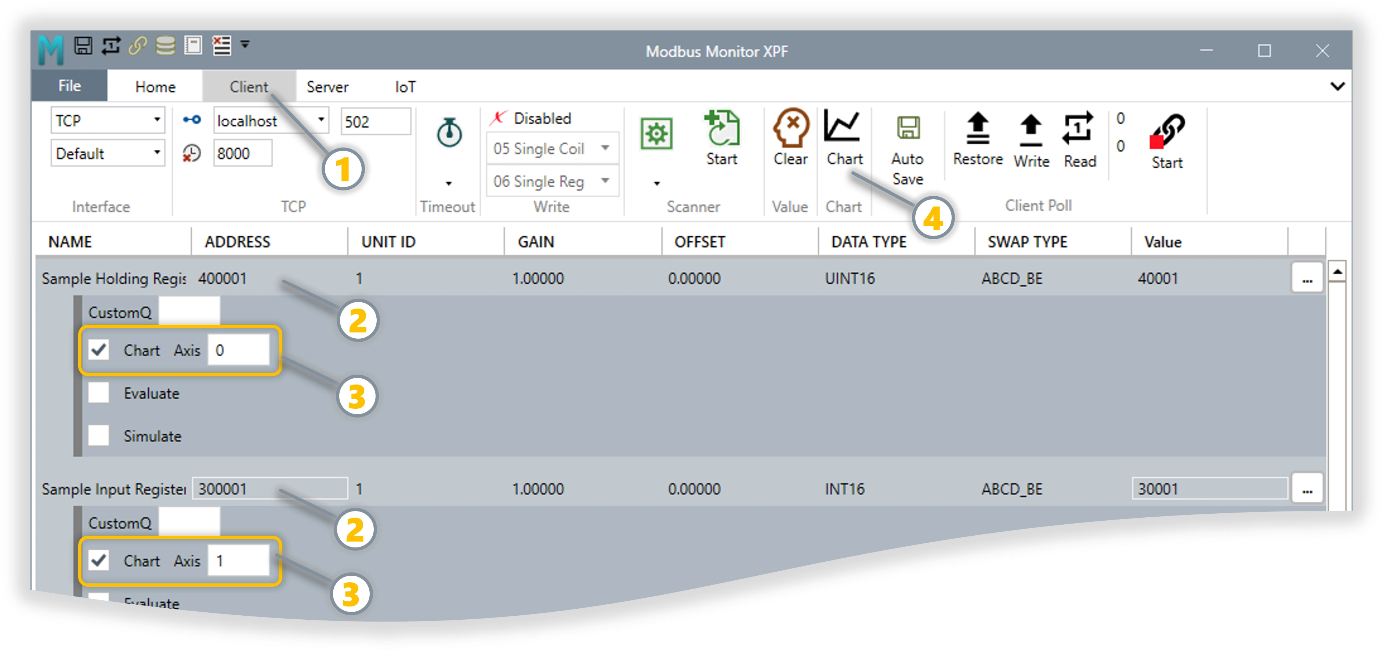Screen dimensions: 1383x652
Task: Click the page layout icon in quick access bar
Action: coord(193,45)
